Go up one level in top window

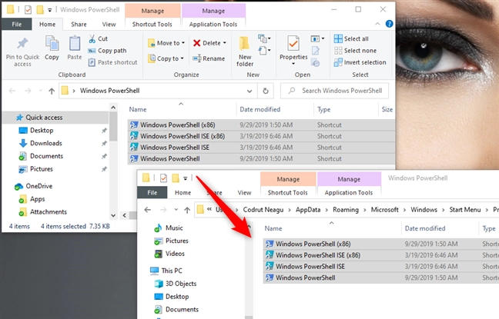tap(52, 91)
